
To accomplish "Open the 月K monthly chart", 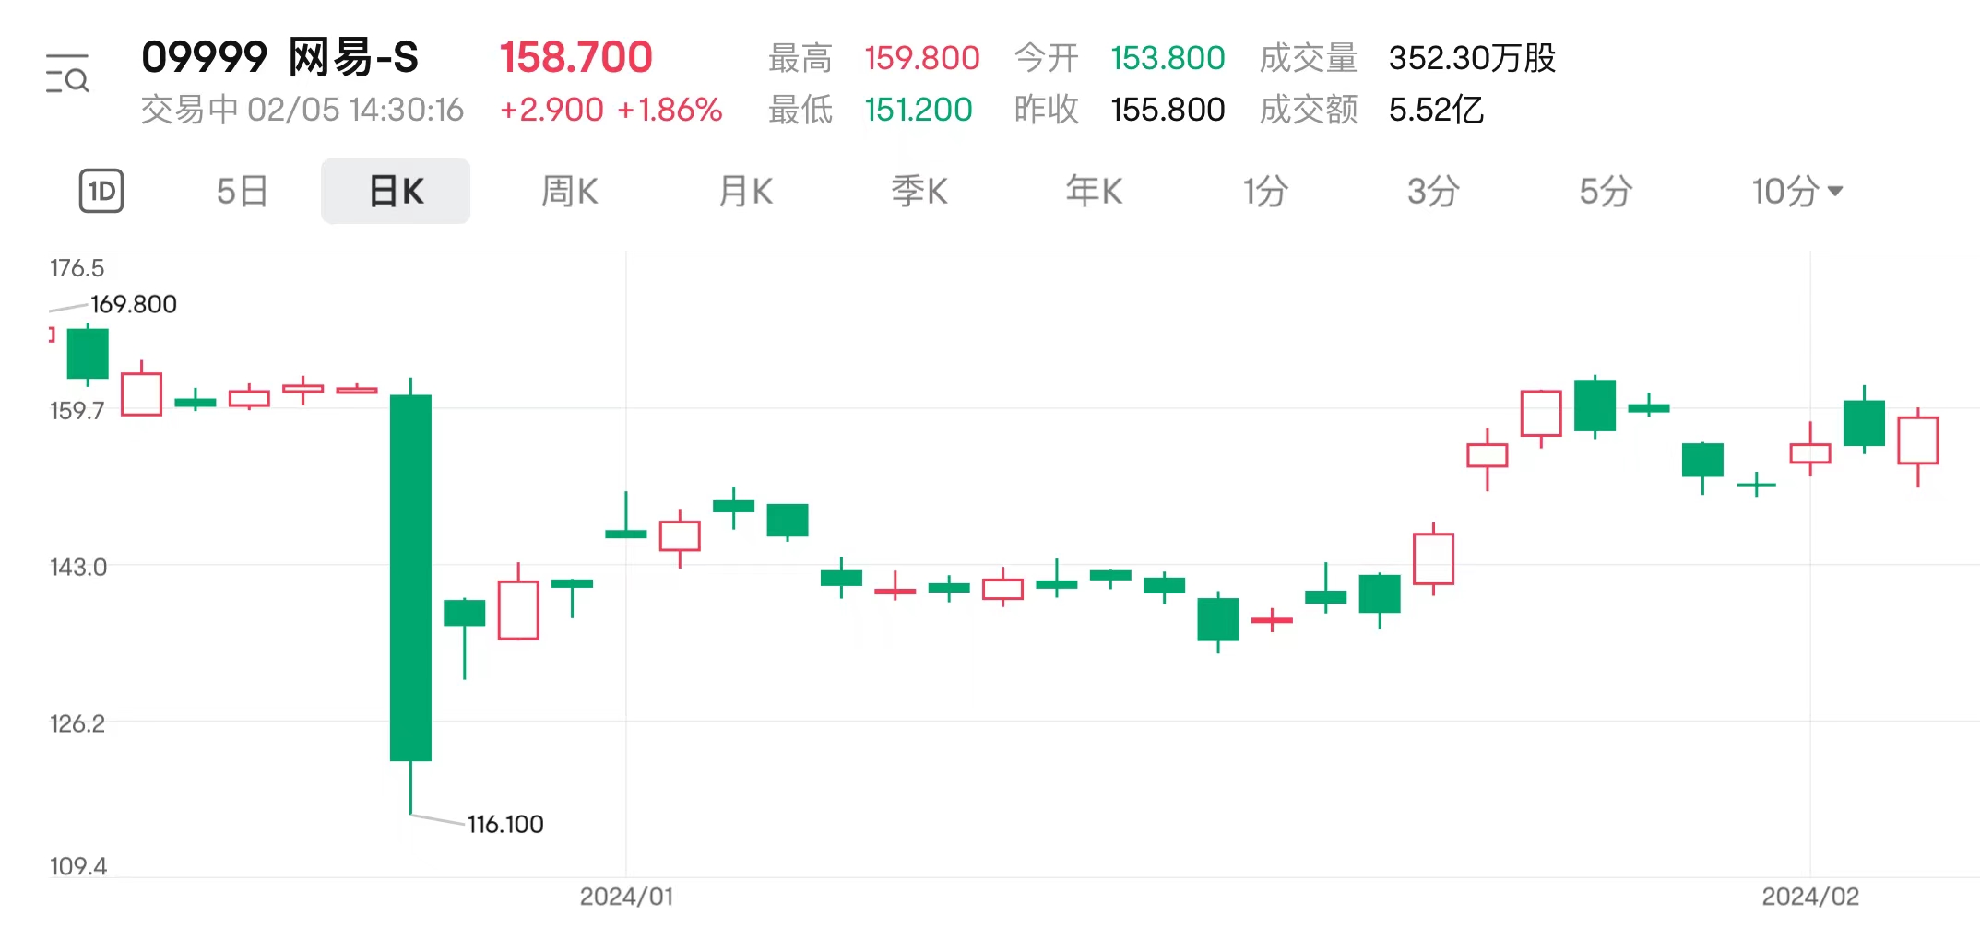I will click(744, 191).
